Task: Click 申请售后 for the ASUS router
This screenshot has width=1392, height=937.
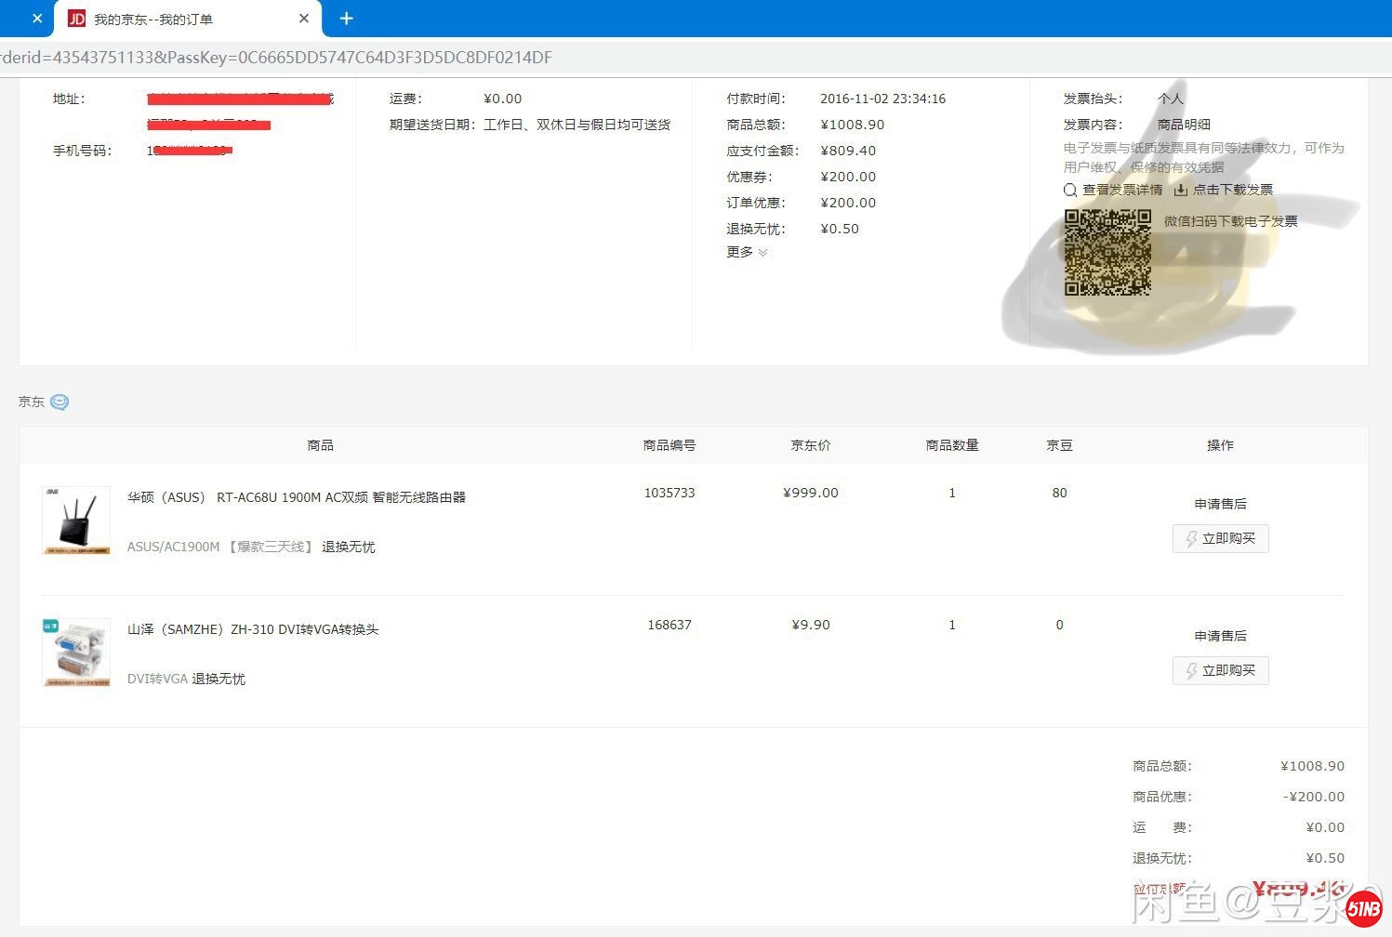Action: (x=1220, y=504)
